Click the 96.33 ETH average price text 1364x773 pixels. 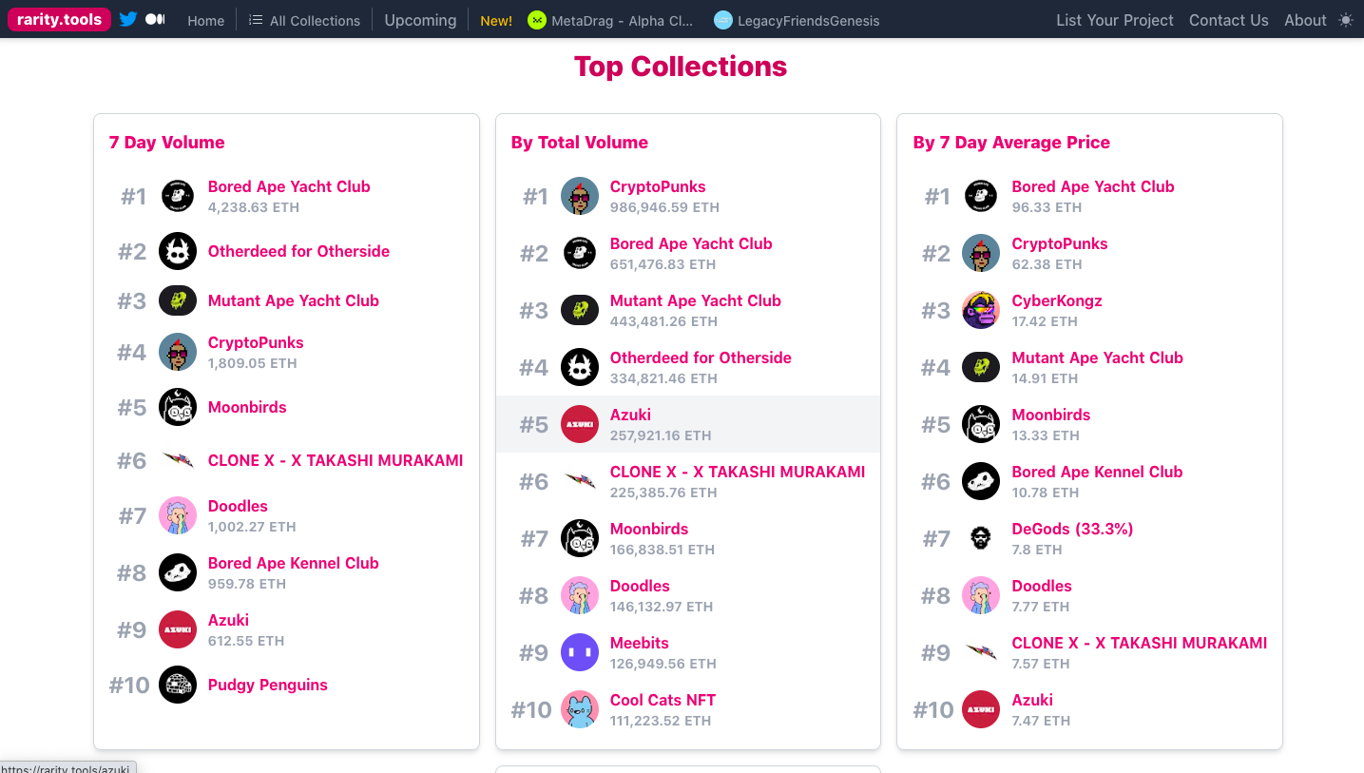tap(1047, 207)
